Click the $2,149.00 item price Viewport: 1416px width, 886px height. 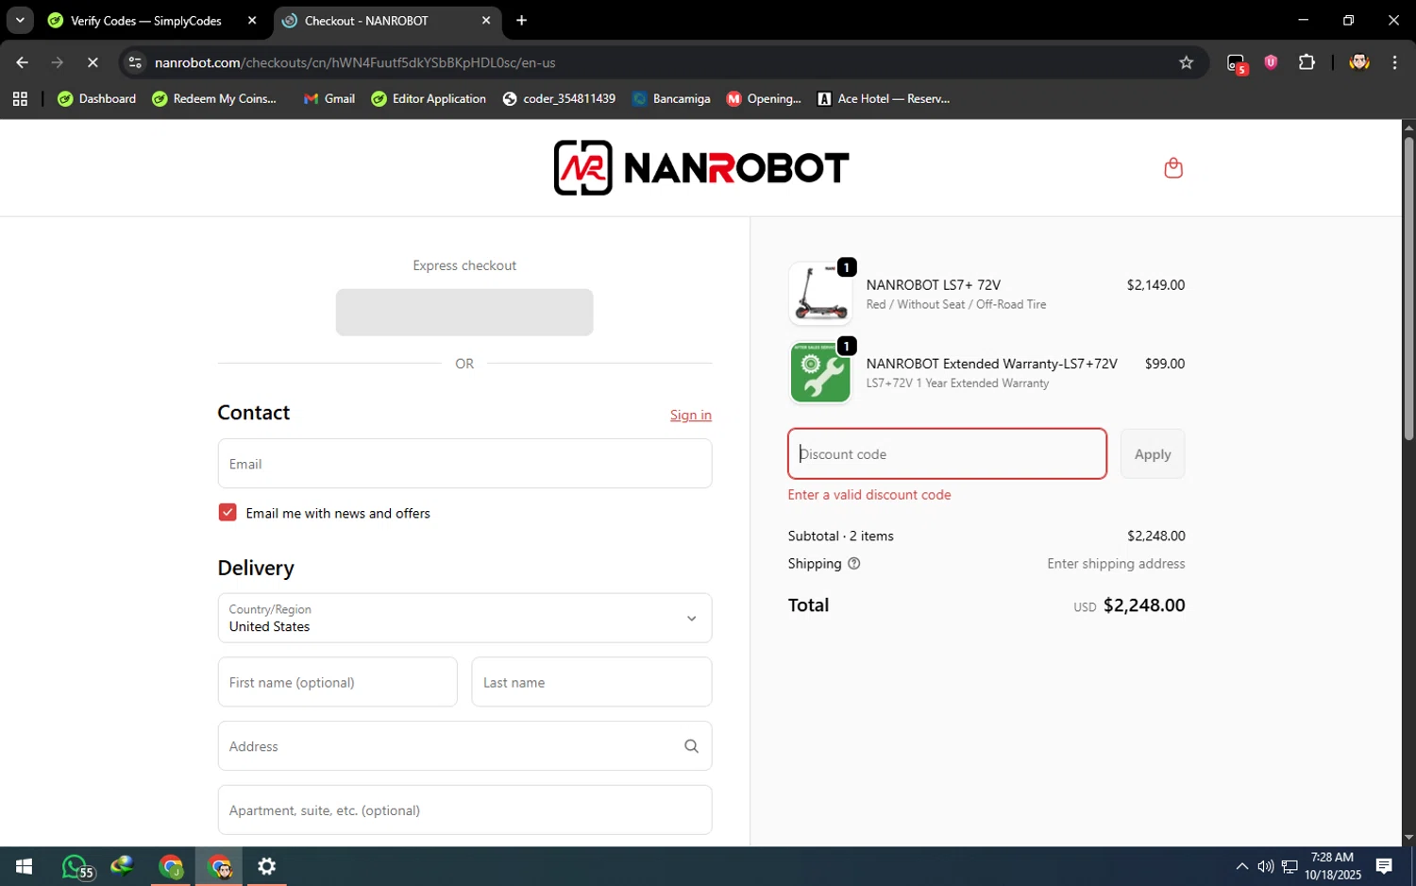(1155, 285)
